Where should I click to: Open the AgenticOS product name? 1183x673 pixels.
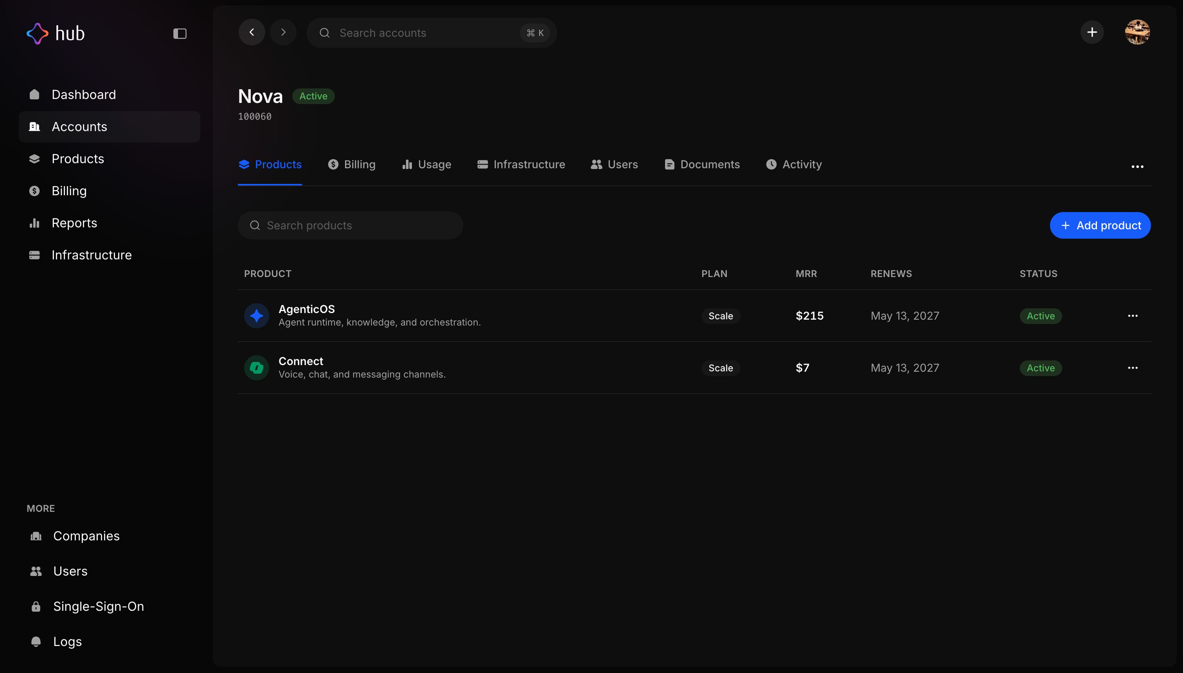[x=306, y=309]
